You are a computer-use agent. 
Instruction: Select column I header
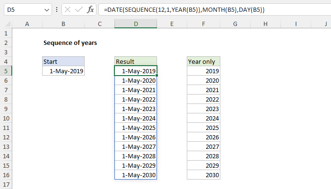296,24
